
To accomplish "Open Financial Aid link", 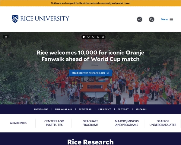I will click(x=63, y=109).
